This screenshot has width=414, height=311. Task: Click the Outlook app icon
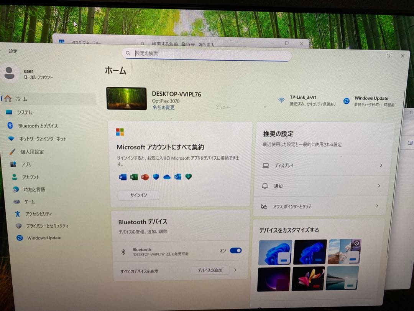(x=178, y=177)
